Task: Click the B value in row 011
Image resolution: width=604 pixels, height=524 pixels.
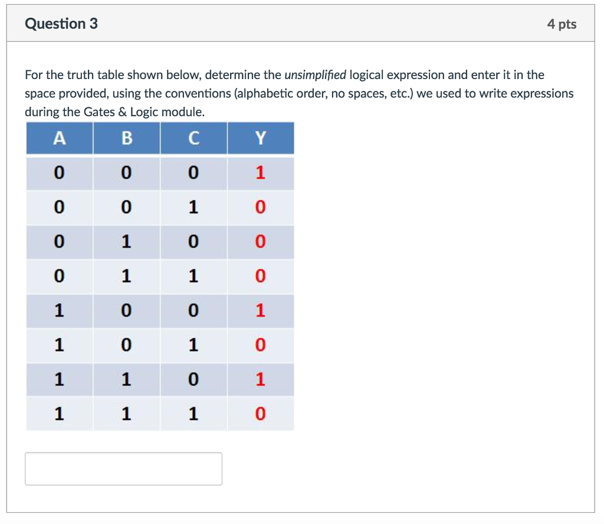Action: click(x=126, y=276)
